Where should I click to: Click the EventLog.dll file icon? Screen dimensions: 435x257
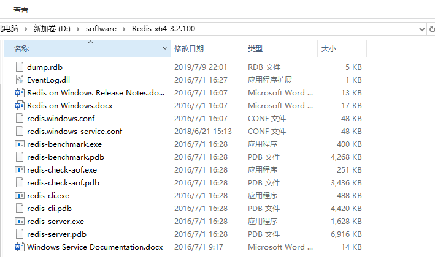(20, 80)
